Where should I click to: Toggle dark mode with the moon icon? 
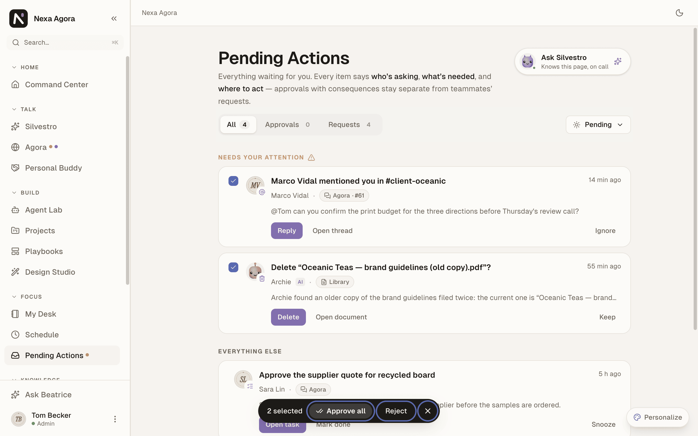[679, 13]
